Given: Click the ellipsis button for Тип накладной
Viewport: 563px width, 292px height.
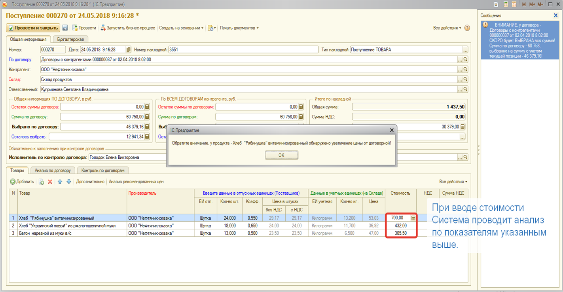Looking at the screenshot, I should pos(466,50).
